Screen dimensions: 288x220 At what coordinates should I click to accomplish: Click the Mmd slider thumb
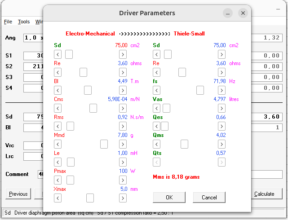(x=104, y=144)
